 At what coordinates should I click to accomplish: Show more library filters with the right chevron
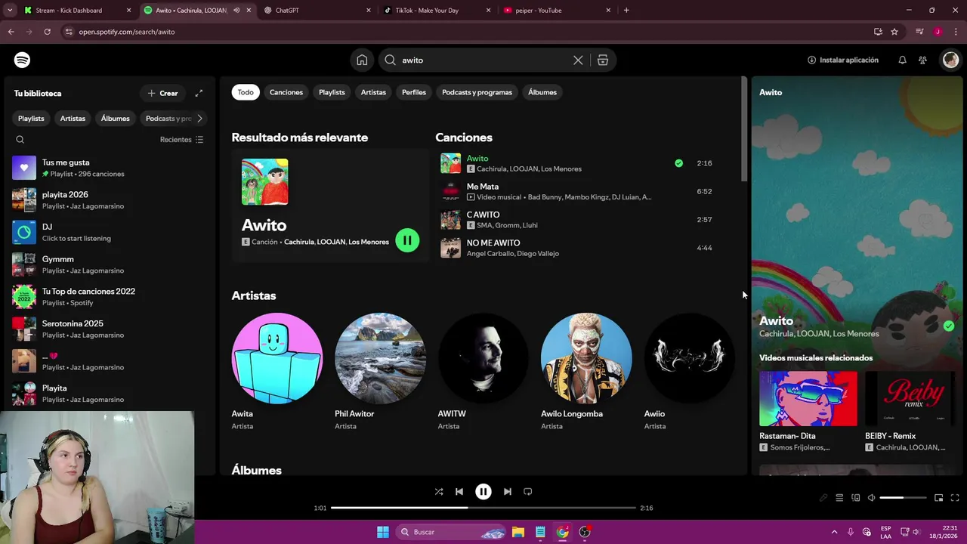point(199,118)
